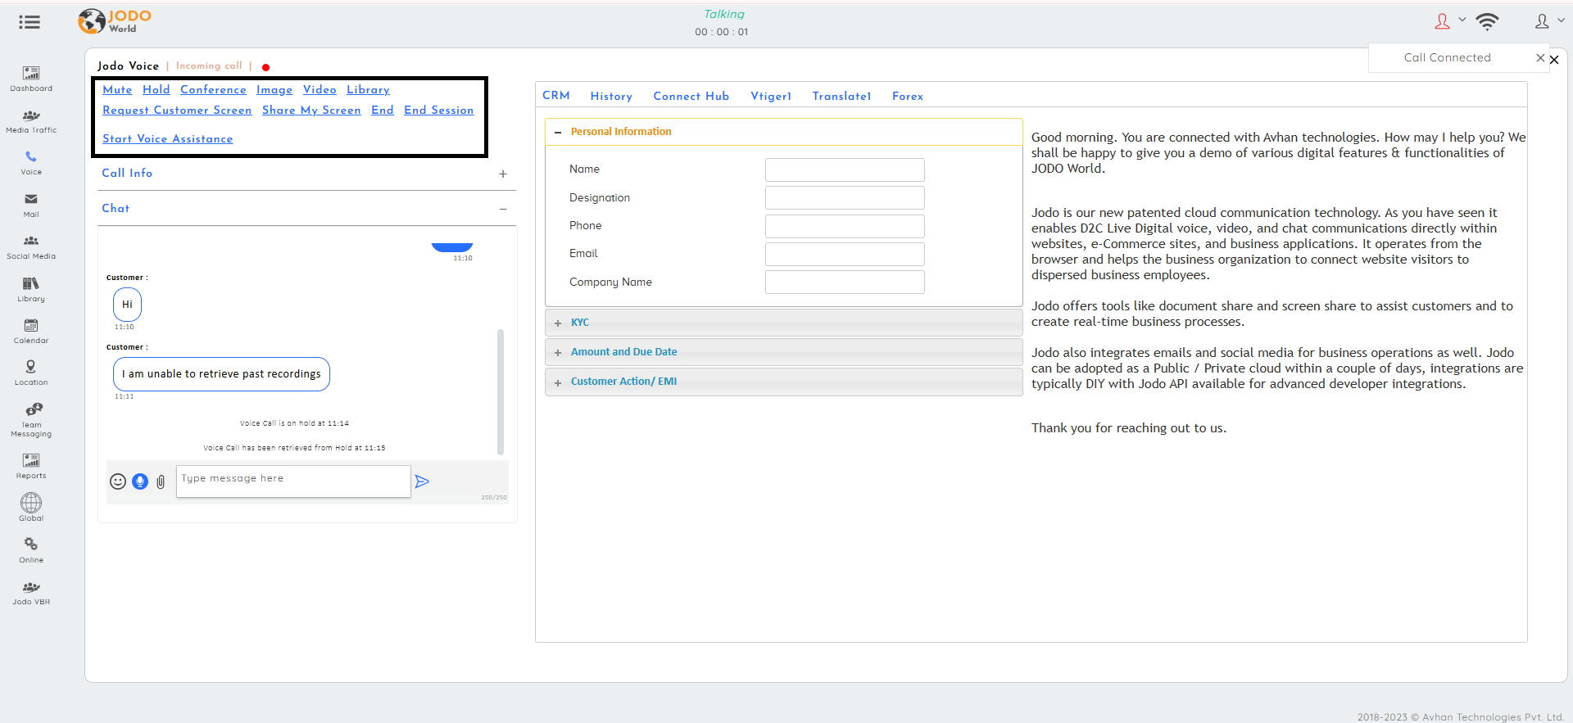Open the Mail sidebar item
This screenshot has height=723, width=1573.
click(x=31, y=205)
